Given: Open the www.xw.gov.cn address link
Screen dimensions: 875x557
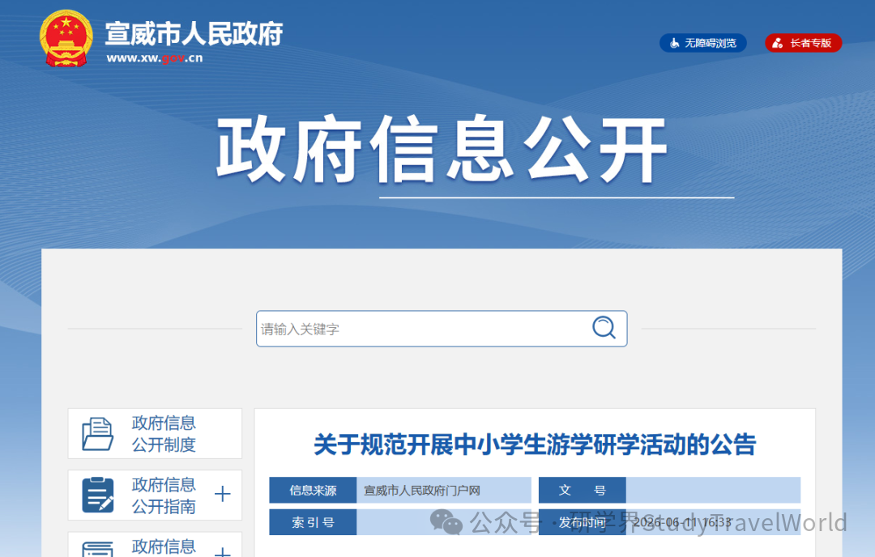Looking at the screenshot, I should pyautogui.click(x=155, y=58).
